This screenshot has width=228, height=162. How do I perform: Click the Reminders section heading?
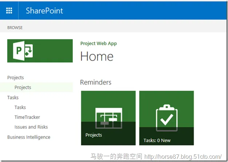(x=96, y=82)
